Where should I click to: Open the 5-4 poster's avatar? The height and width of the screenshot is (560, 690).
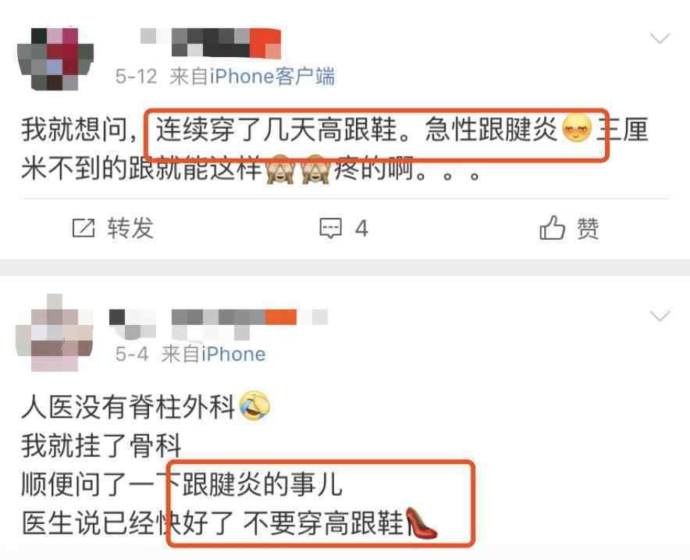tap(55, 333)
